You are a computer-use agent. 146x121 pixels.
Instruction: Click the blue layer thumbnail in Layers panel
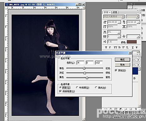[x=135, y=71]
